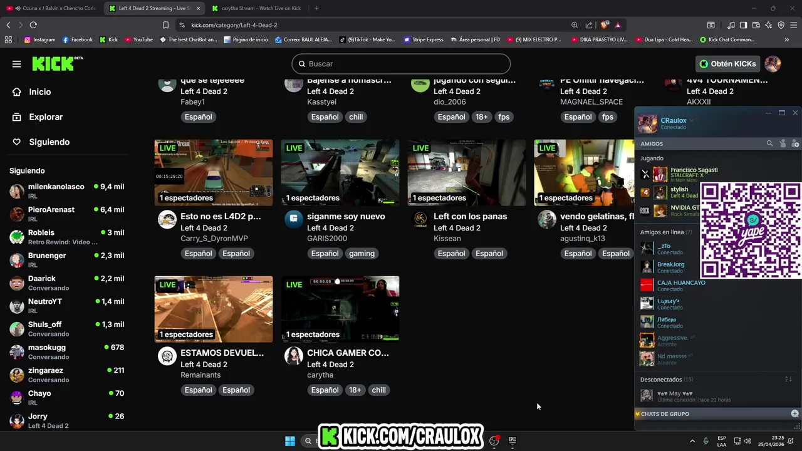Open the Kissean channel avatar

420,219
